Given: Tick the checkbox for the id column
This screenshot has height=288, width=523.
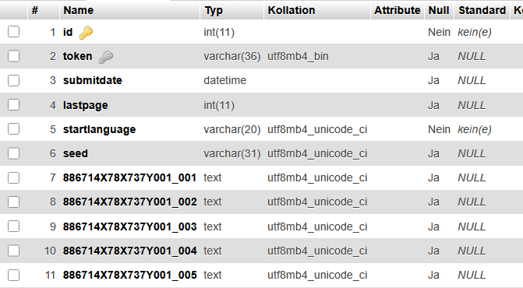Looking at the screenshot, I should (14, 32).
